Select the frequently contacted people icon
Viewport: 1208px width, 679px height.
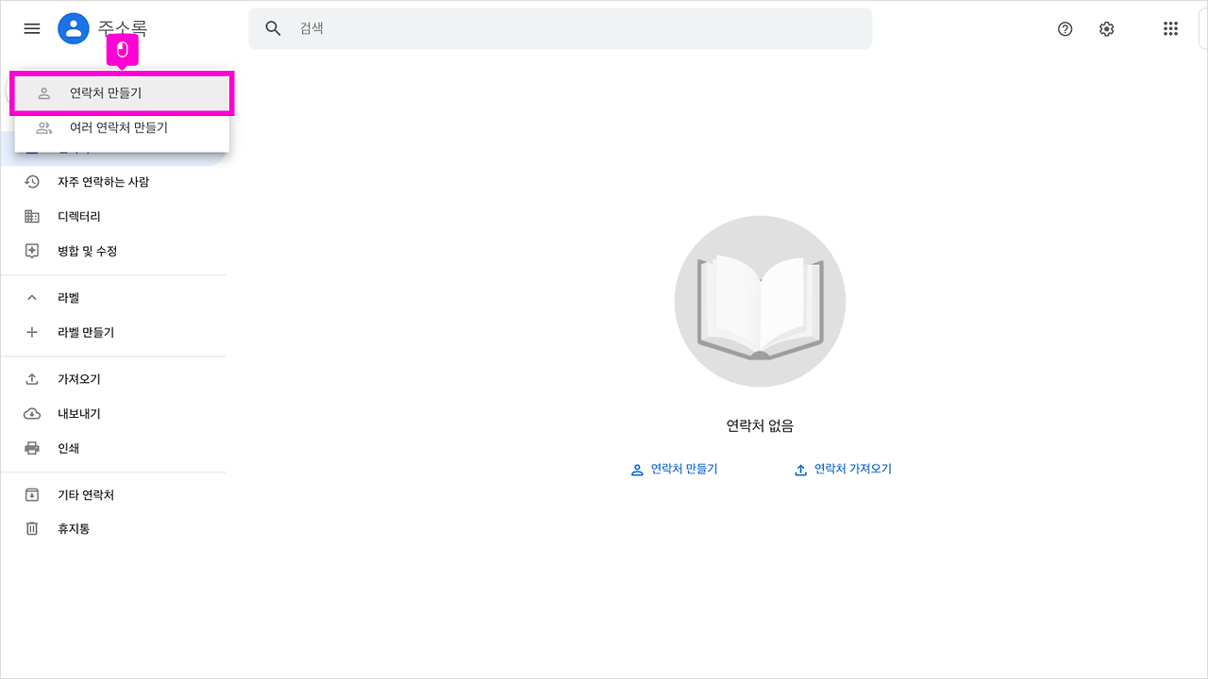tap(31, 181)
